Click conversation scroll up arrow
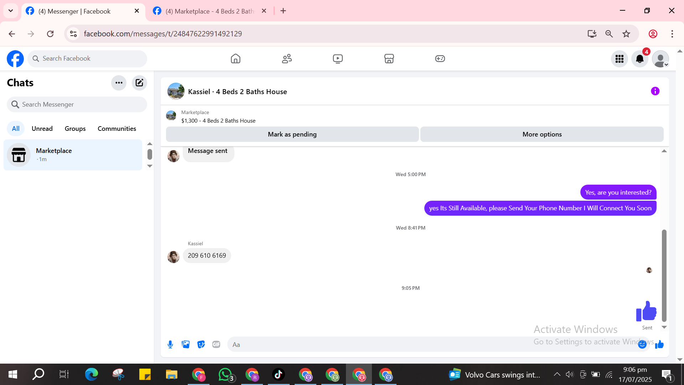This screenshot has width=684, height=385. click(x=664, y=151)
